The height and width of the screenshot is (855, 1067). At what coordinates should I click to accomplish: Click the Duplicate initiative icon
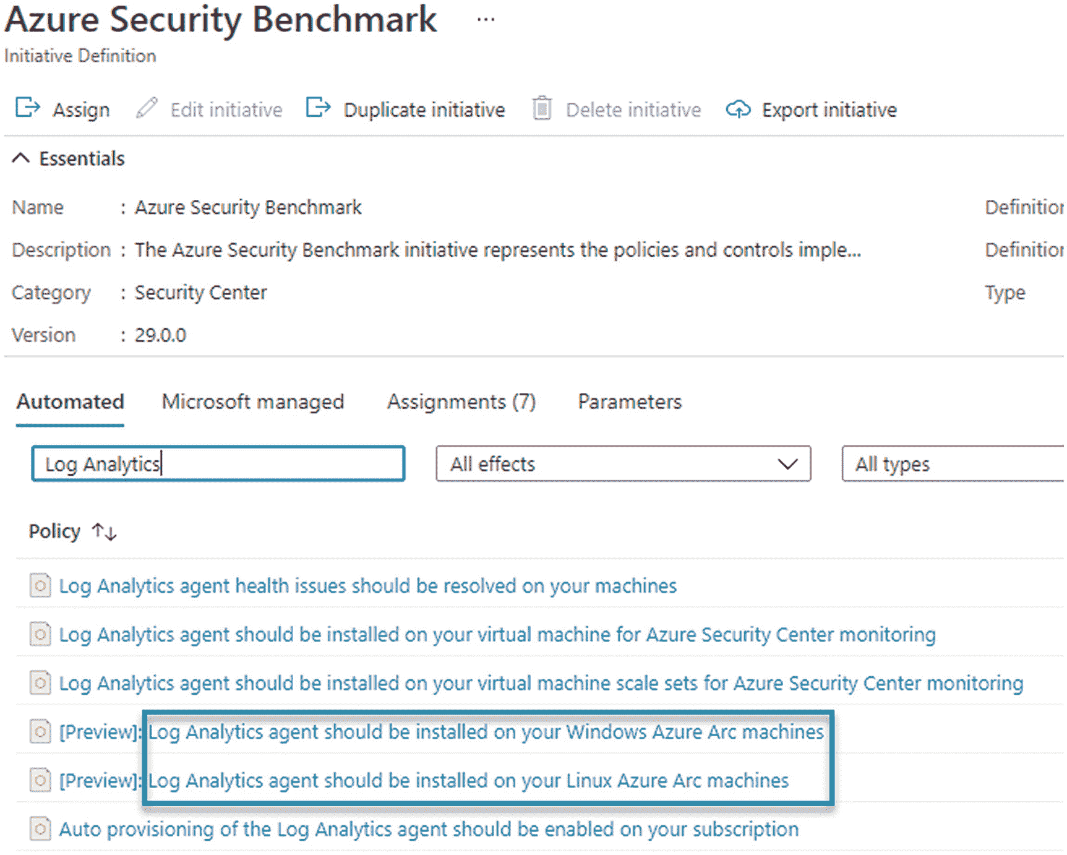[319, 108]
